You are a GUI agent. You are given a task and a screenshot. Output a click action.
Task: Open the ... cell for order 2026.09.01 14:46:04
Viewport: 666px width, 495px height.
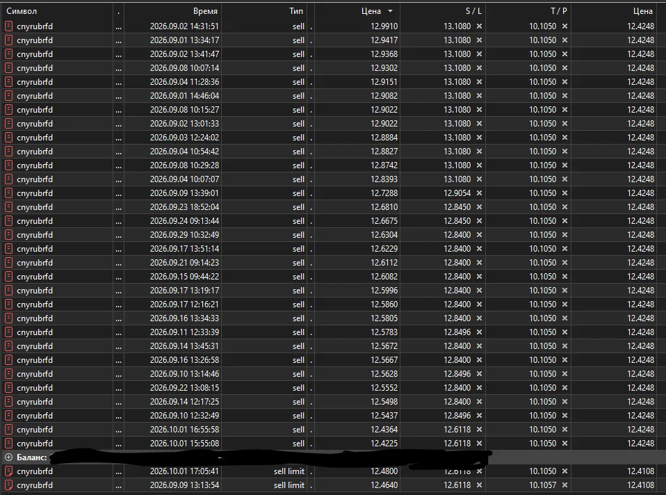pos(118,96)
